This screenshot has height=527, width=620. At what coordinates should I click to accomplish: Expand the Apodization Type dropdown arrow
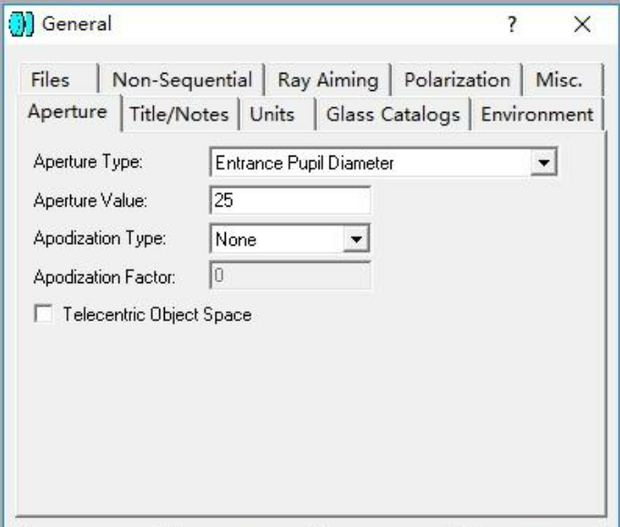(x=356, y=238)
